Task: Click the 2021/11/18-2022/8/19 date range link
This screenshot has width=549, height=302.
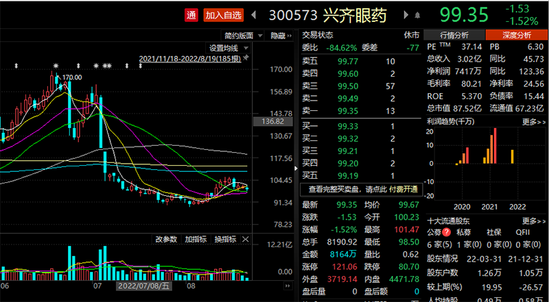Action: (x=190, y=60)
